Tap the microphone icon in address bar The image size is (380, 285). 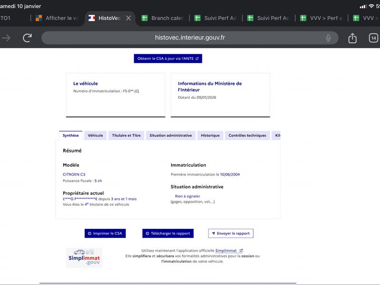[328, 38]
